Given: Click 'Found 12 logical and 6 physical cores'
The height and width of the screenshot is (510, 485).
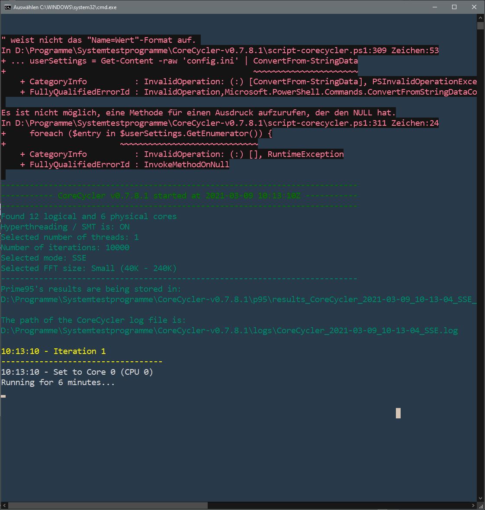Looking at the screenshot, I should pos(89,217).
